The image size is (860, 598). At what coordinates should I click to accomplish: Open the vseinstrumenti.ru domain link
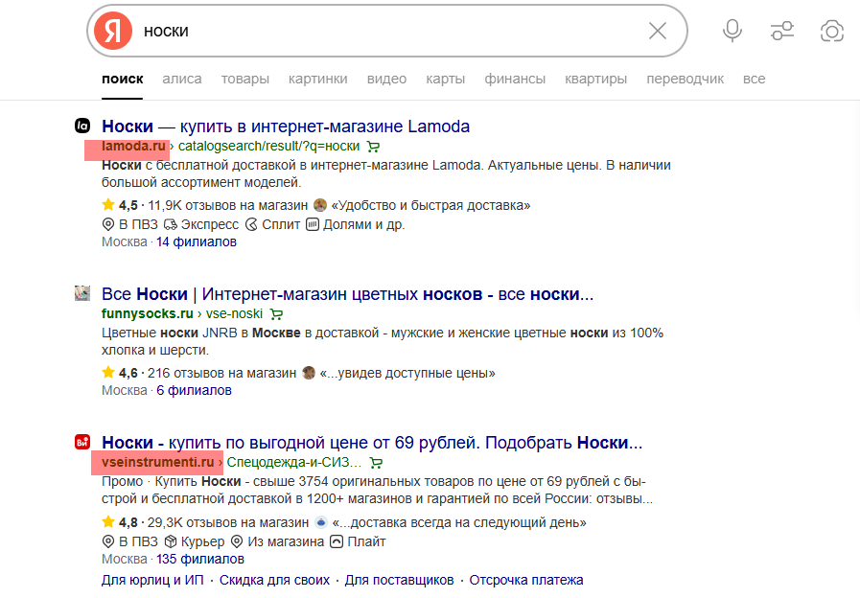(158, 462)
